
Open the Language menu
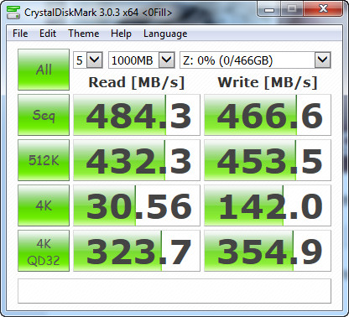tap(165, 34)
